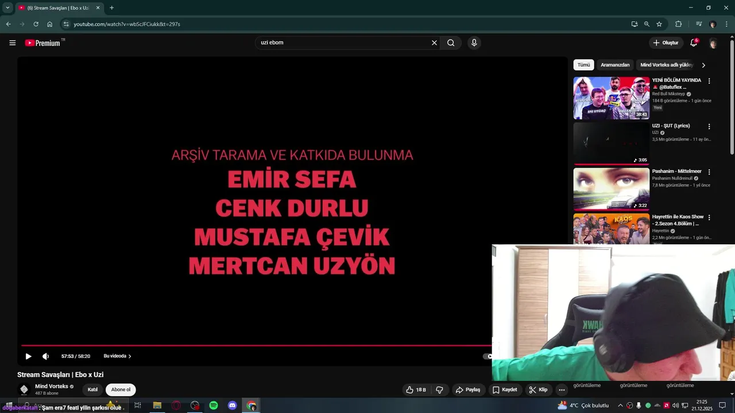Go back in the browser

point(8,24)
